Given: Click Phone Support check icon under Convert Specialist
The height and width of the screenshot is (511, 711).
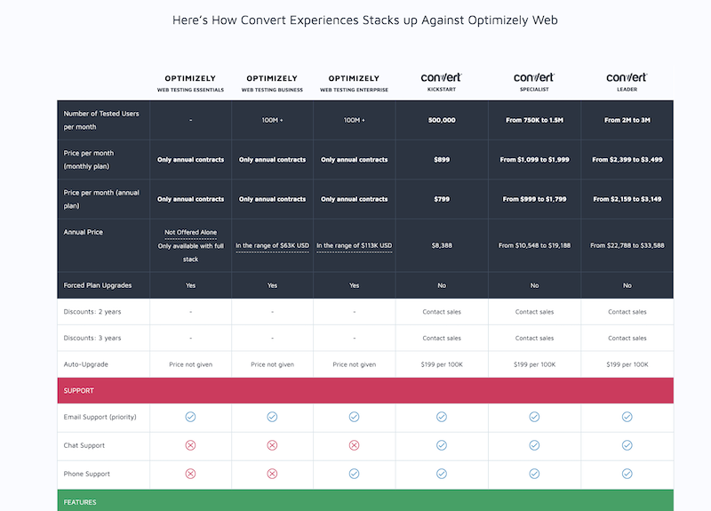Looking at the screenshot, I should 535,474.
